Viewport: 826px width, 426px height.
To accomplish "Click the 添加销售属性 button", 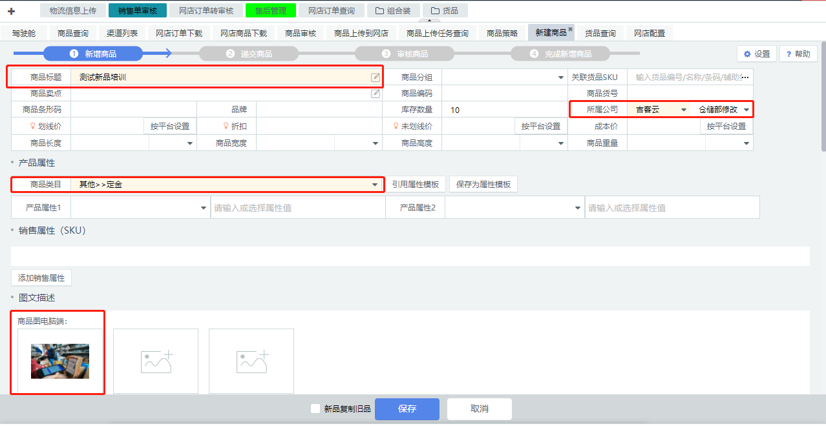I will coord(41,278).
